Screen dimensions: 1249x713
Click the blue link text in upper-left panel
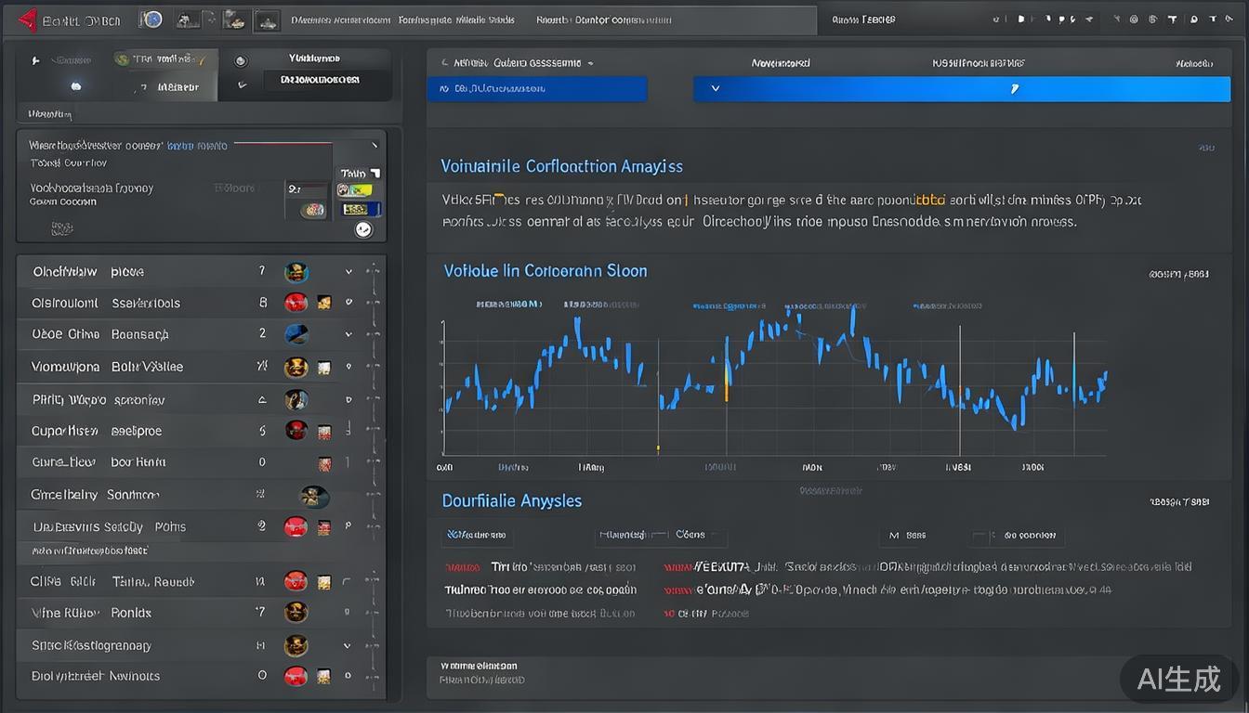197,146
